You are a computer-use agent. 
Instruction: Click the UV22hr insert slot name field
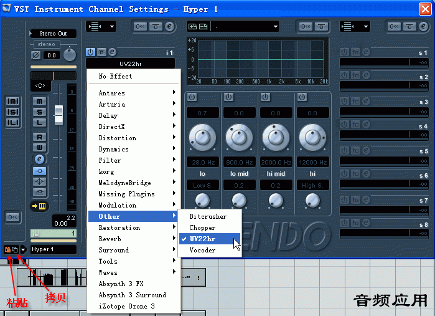[x=131, y=64]
